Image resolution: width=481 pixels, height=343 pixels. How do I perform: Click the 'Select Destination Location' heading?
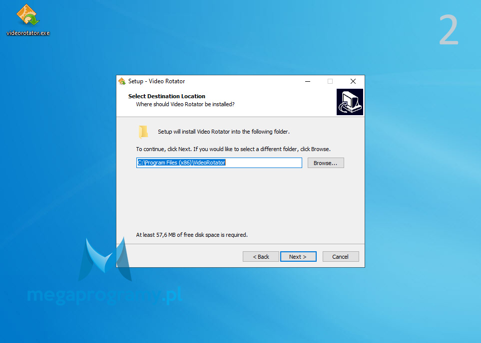(x=166, y=96)
